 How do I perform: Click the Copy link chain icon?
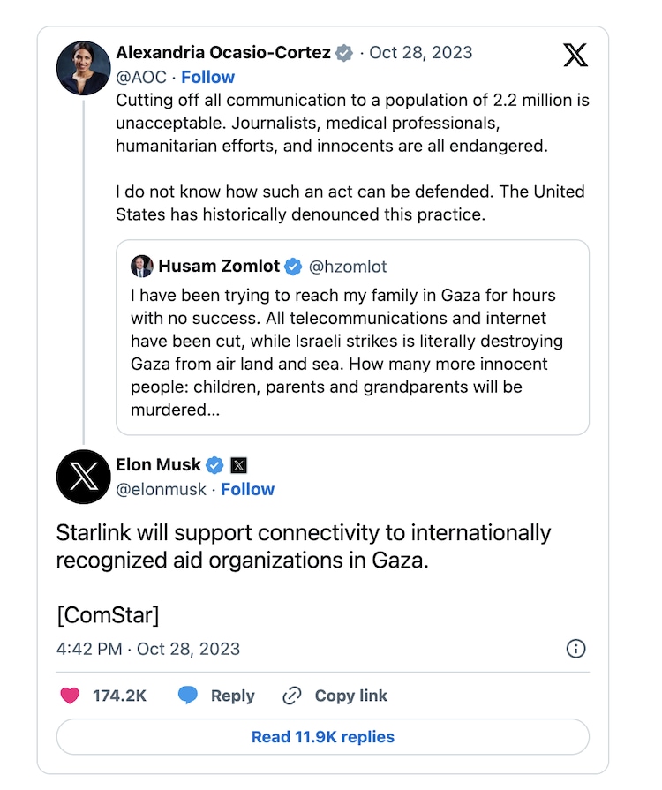click(x=292, y=696)
